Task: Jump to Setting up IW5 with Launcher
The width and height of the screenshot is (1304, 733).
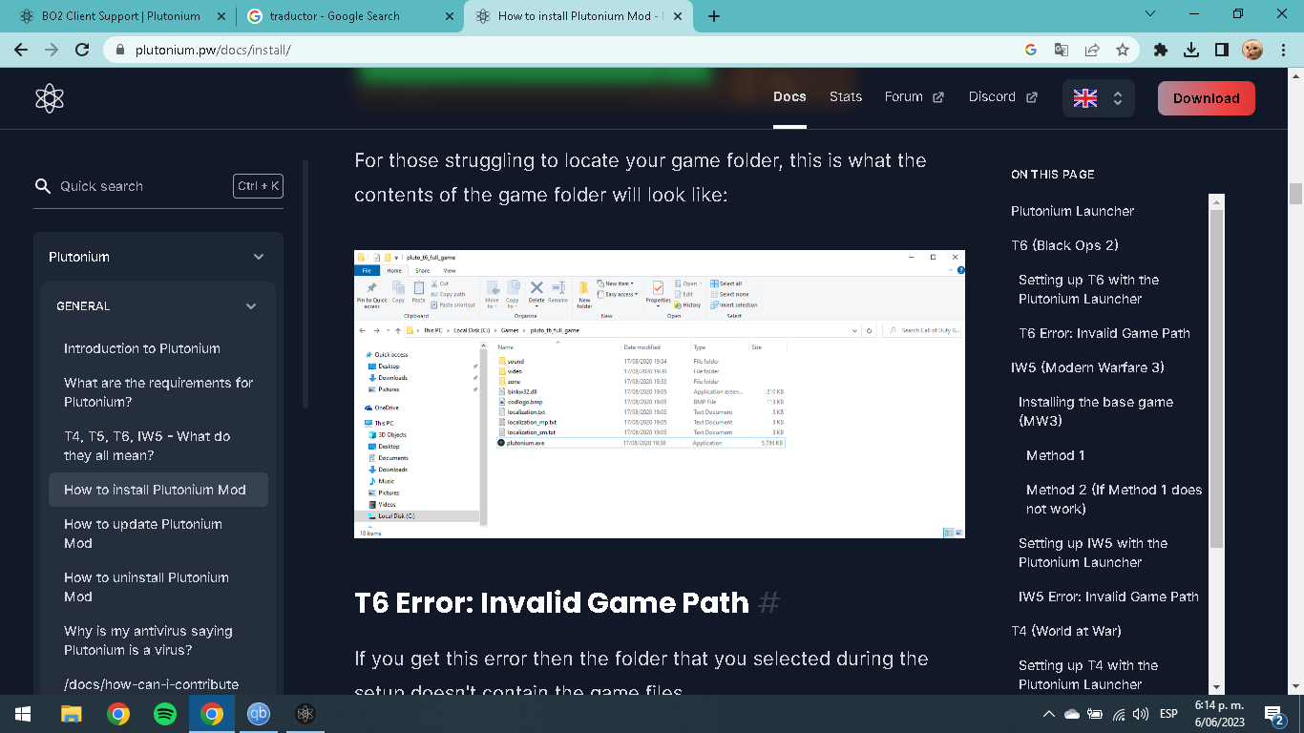Action: [x=1093, y=553]
